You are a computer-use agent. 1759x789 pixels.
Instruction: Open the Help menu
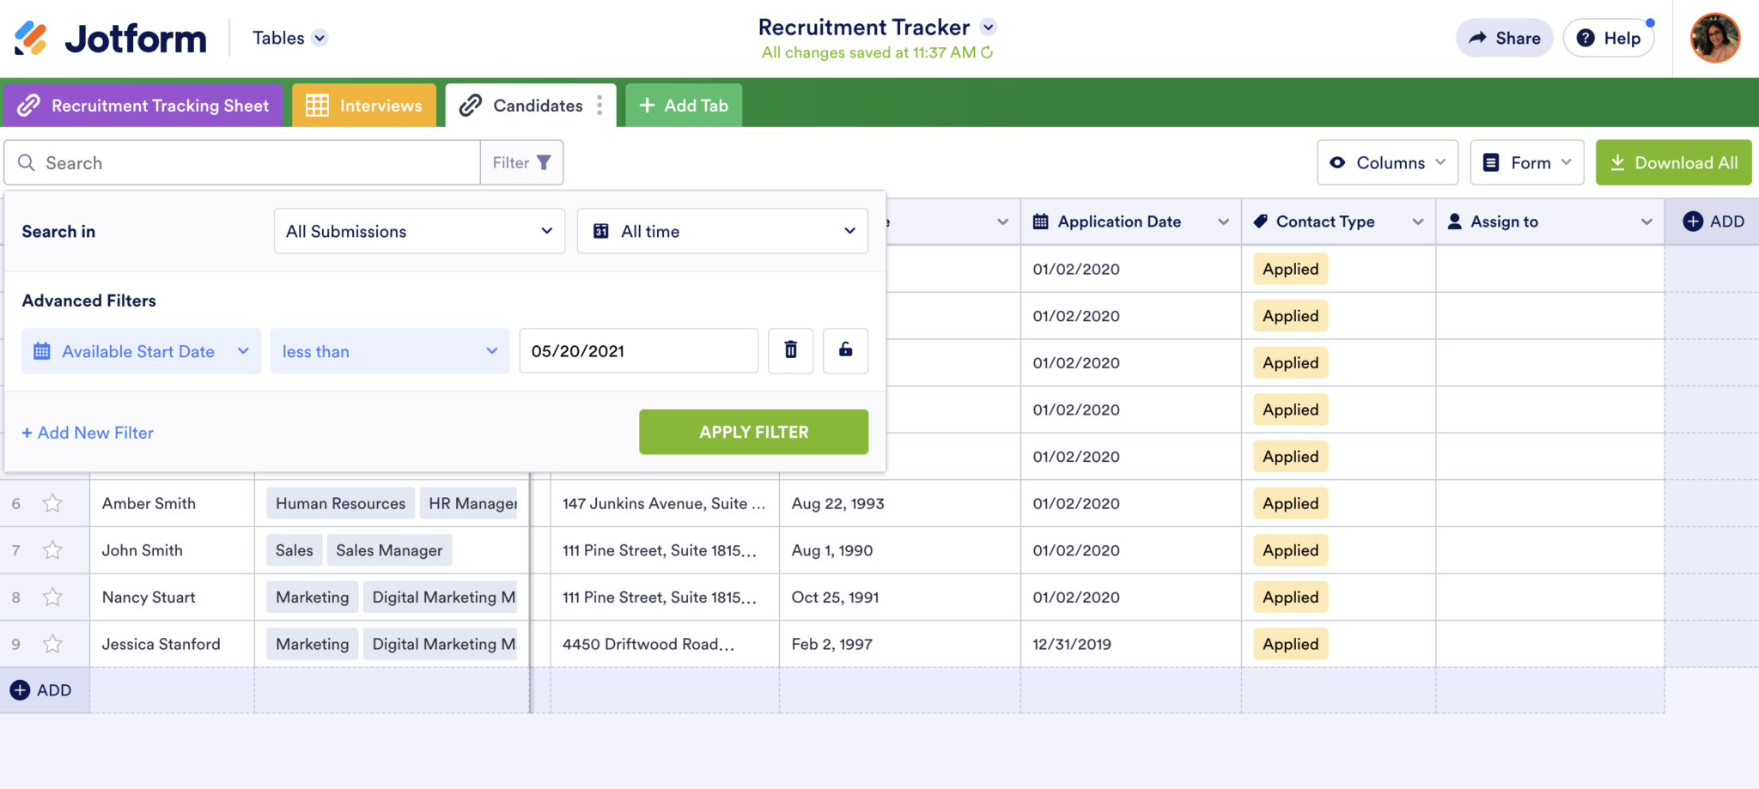tap(1608, 38)
